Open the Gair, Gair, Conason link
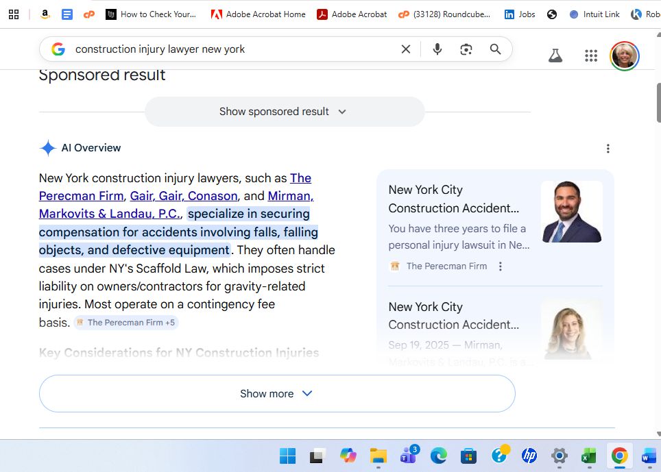The image size is (661, 472). [184, 196]
